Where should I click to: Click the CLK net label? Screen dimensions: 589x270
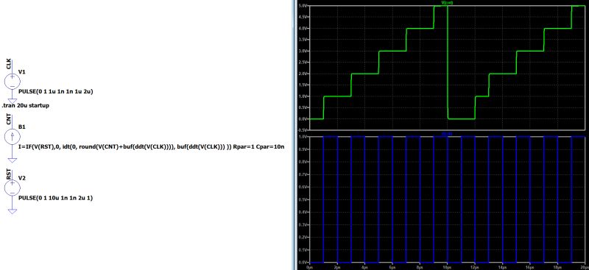(x=9, y=64)
